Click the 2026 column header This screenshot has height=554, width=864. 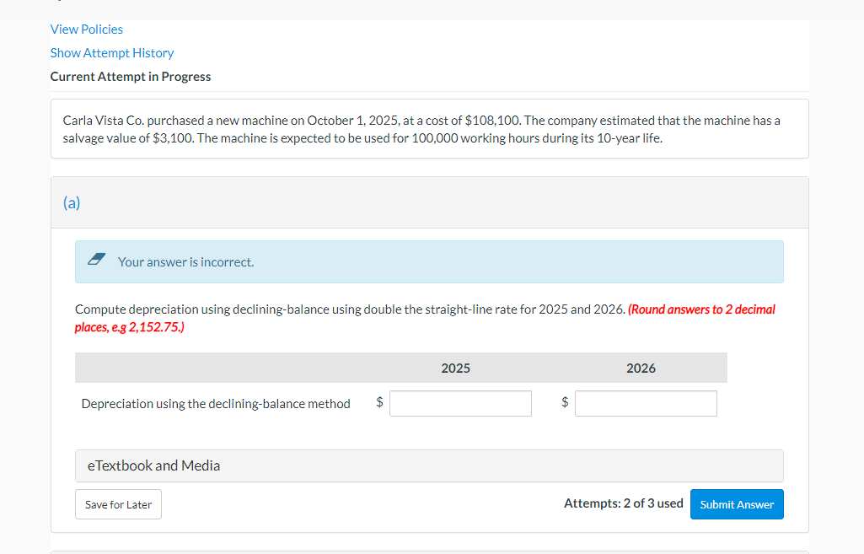(x=641, y=368)
